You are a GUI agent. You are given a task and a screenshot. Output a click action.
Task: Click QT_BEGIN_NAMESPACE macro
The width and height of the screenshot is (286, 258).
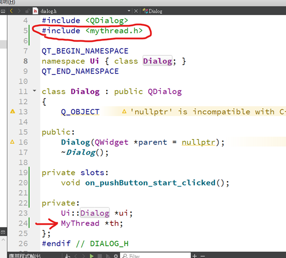click(85, 51)
